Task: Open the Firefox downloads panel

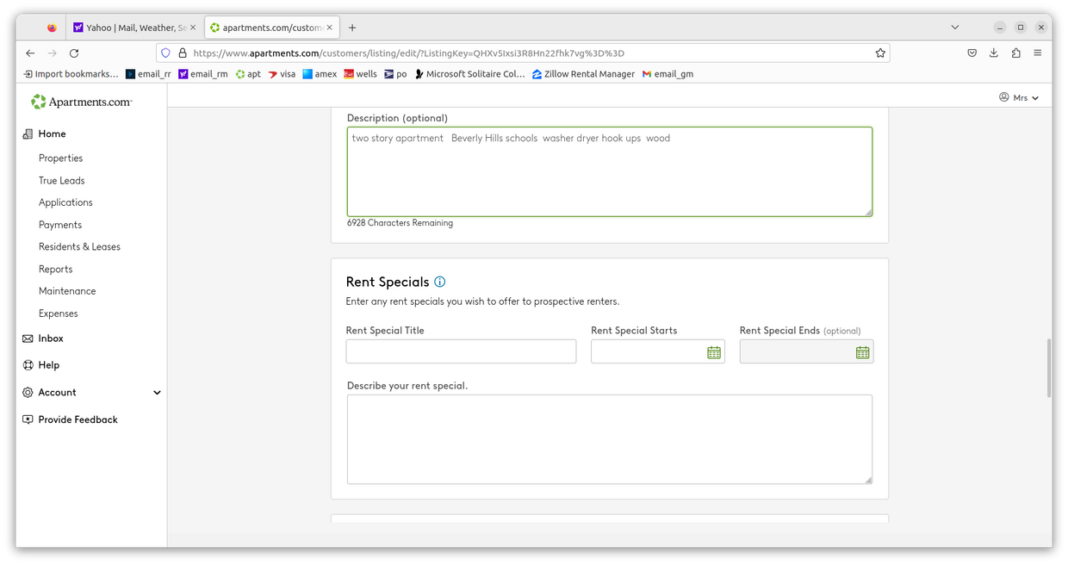Action: [x=993, y=53]
